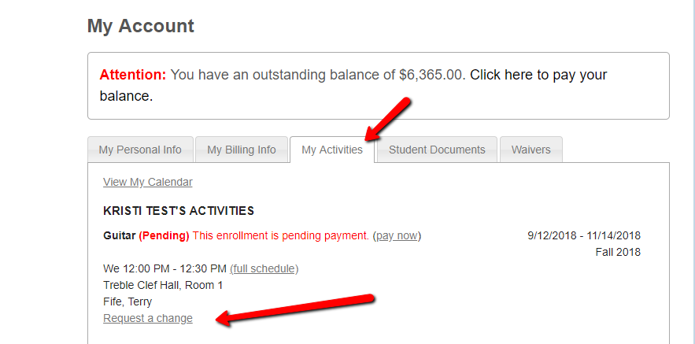Screen dimensions: 695x344
Task: Click the Treble Clef Hall, Room 1 location
Action: click(163, 285)
